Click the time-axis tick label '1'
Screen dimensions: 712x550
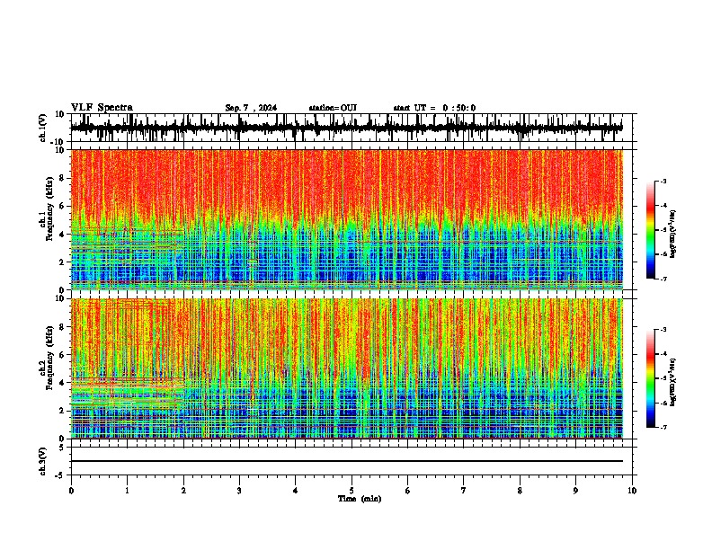click(x=127, y=491)
